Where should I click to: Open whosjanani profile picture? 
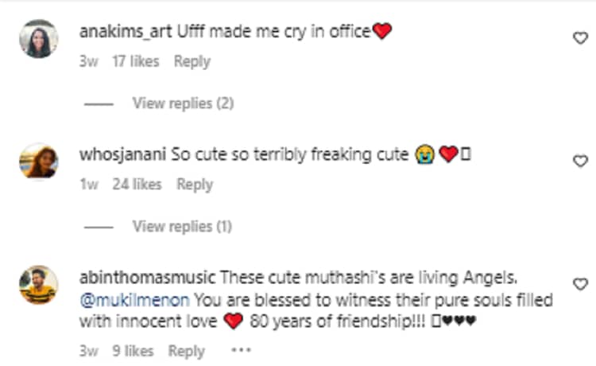click(37, 162)
